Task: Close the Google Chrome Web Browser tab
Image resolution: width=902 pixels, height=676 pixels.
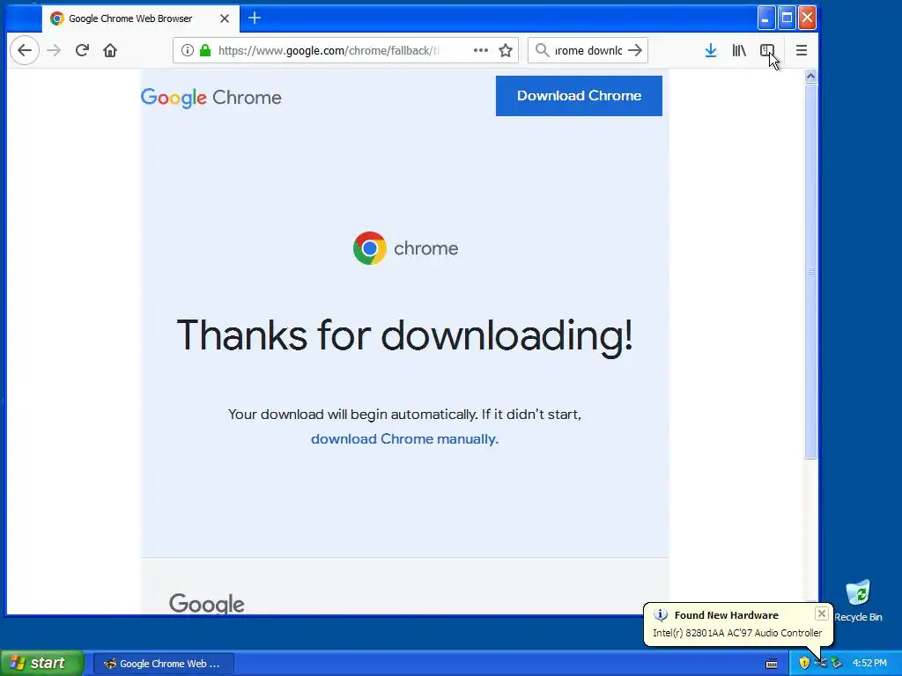Action: [225, 18]
